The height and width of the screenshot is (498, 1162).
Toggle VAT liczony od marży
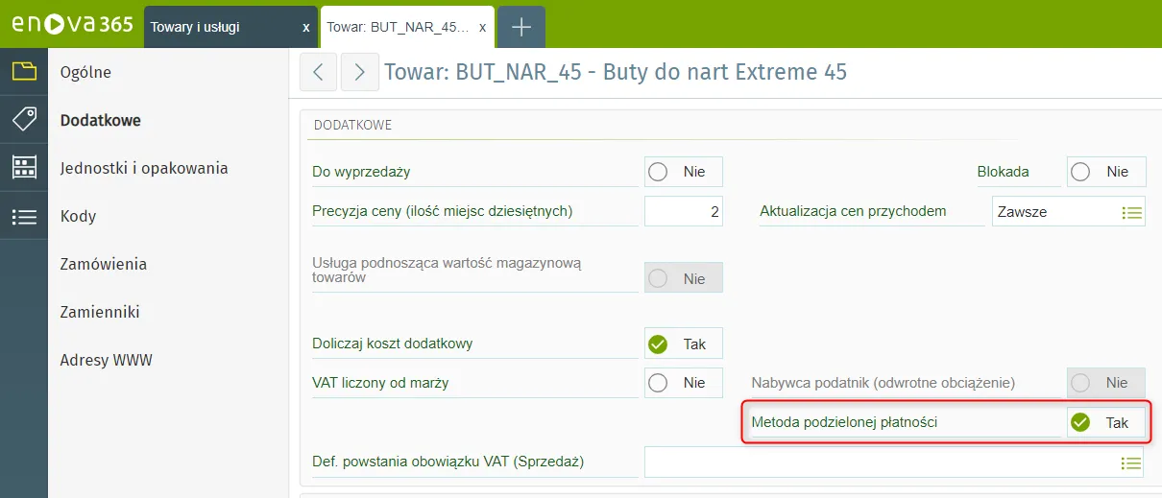683,383
